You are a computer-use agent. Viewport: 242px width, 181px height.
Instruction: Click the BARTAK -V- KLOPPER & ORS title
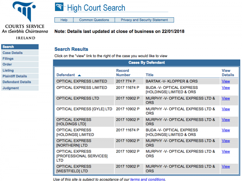coord(171,81)
